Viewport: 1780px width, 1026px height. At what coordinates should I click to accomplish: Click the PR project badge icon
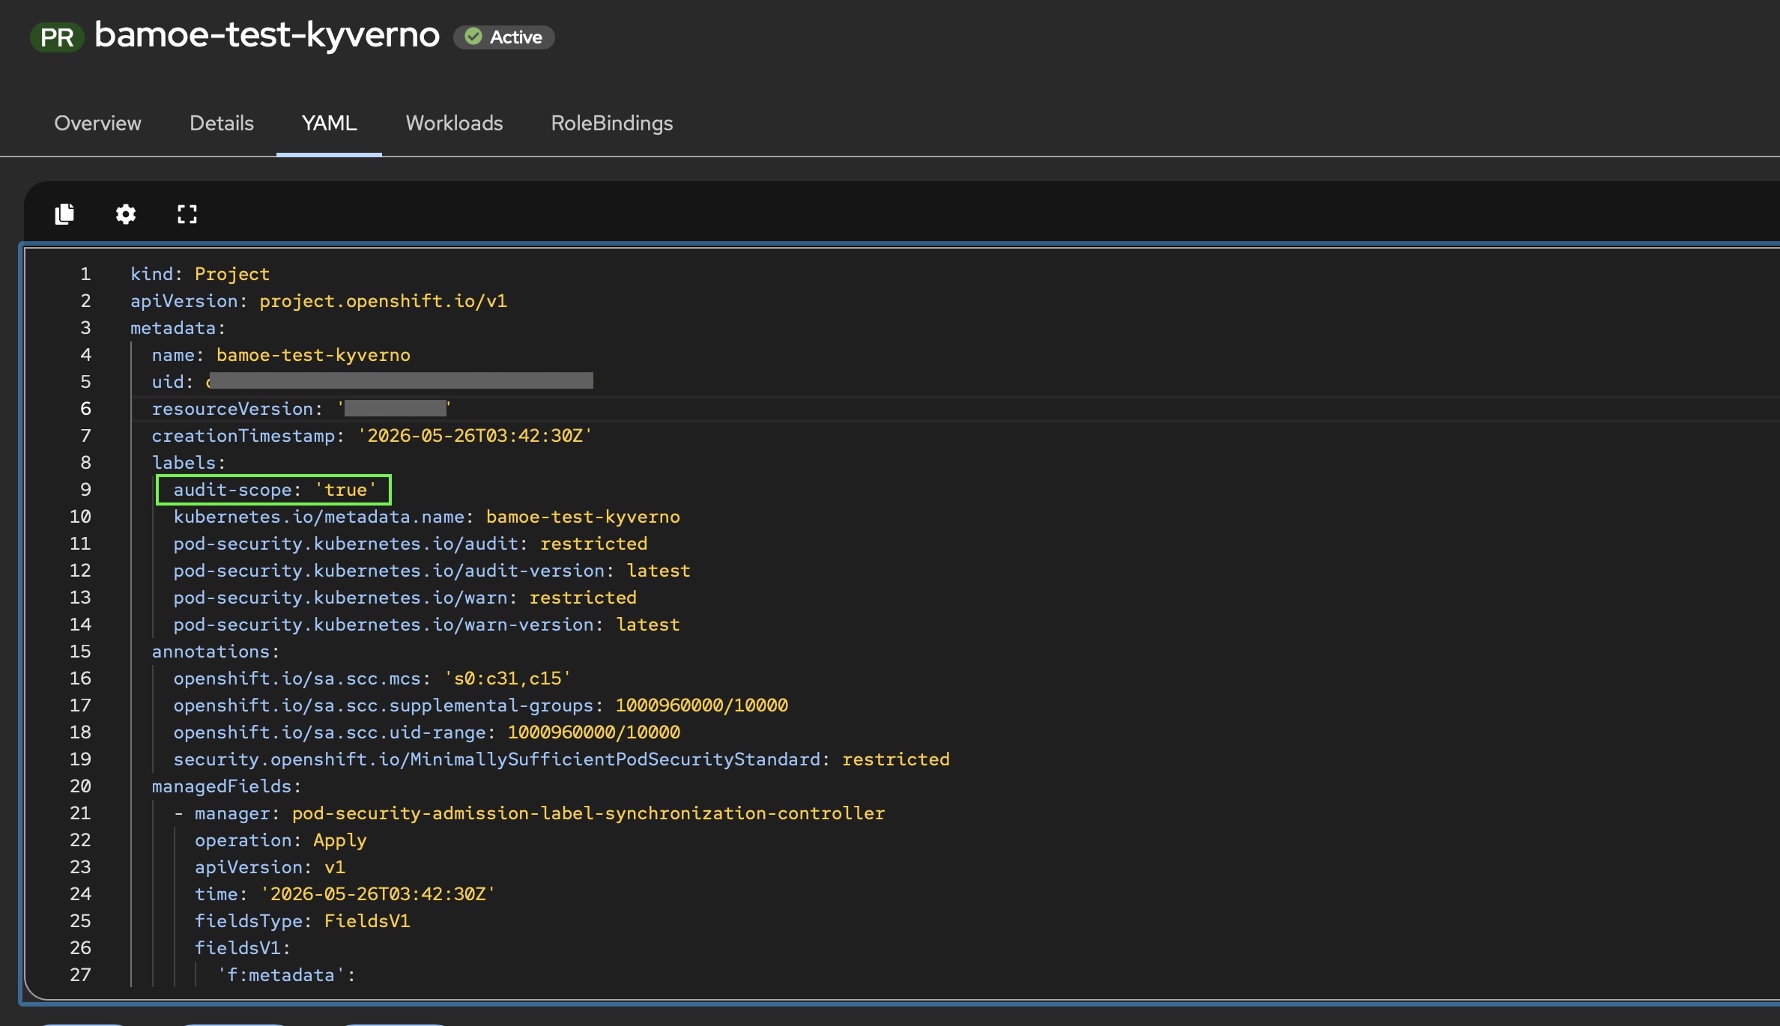(x=57, y=37)
